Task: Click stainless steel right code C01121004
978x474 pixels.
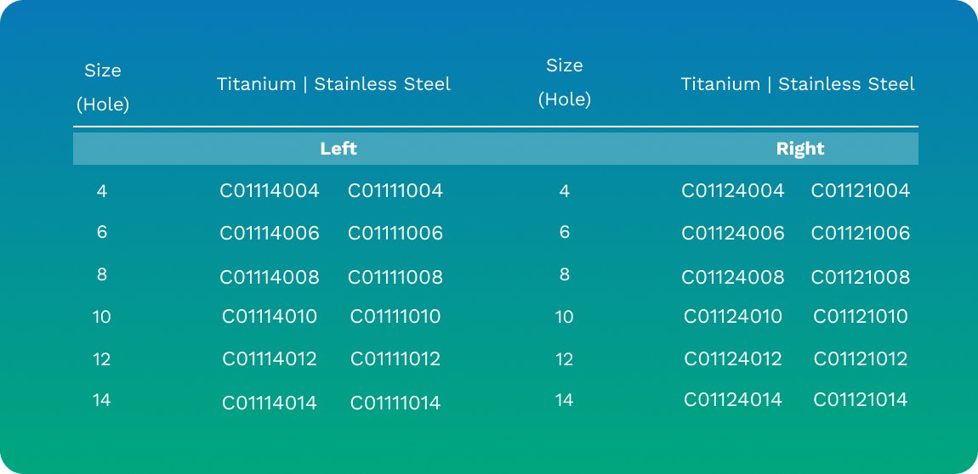Action: 861,190
